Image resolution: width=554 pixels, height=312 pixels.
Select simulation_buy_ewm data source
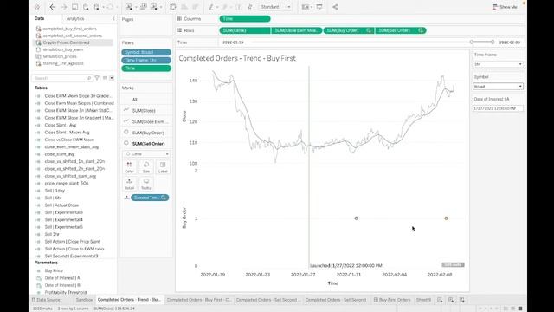pos(63,49)
